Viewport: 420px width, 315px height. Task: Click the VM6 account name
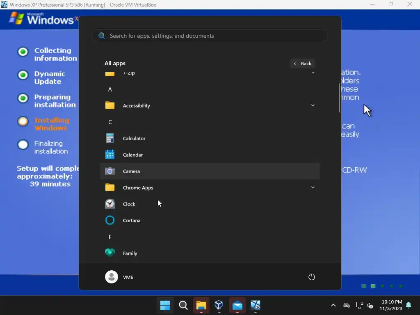[x=128, y=277]
